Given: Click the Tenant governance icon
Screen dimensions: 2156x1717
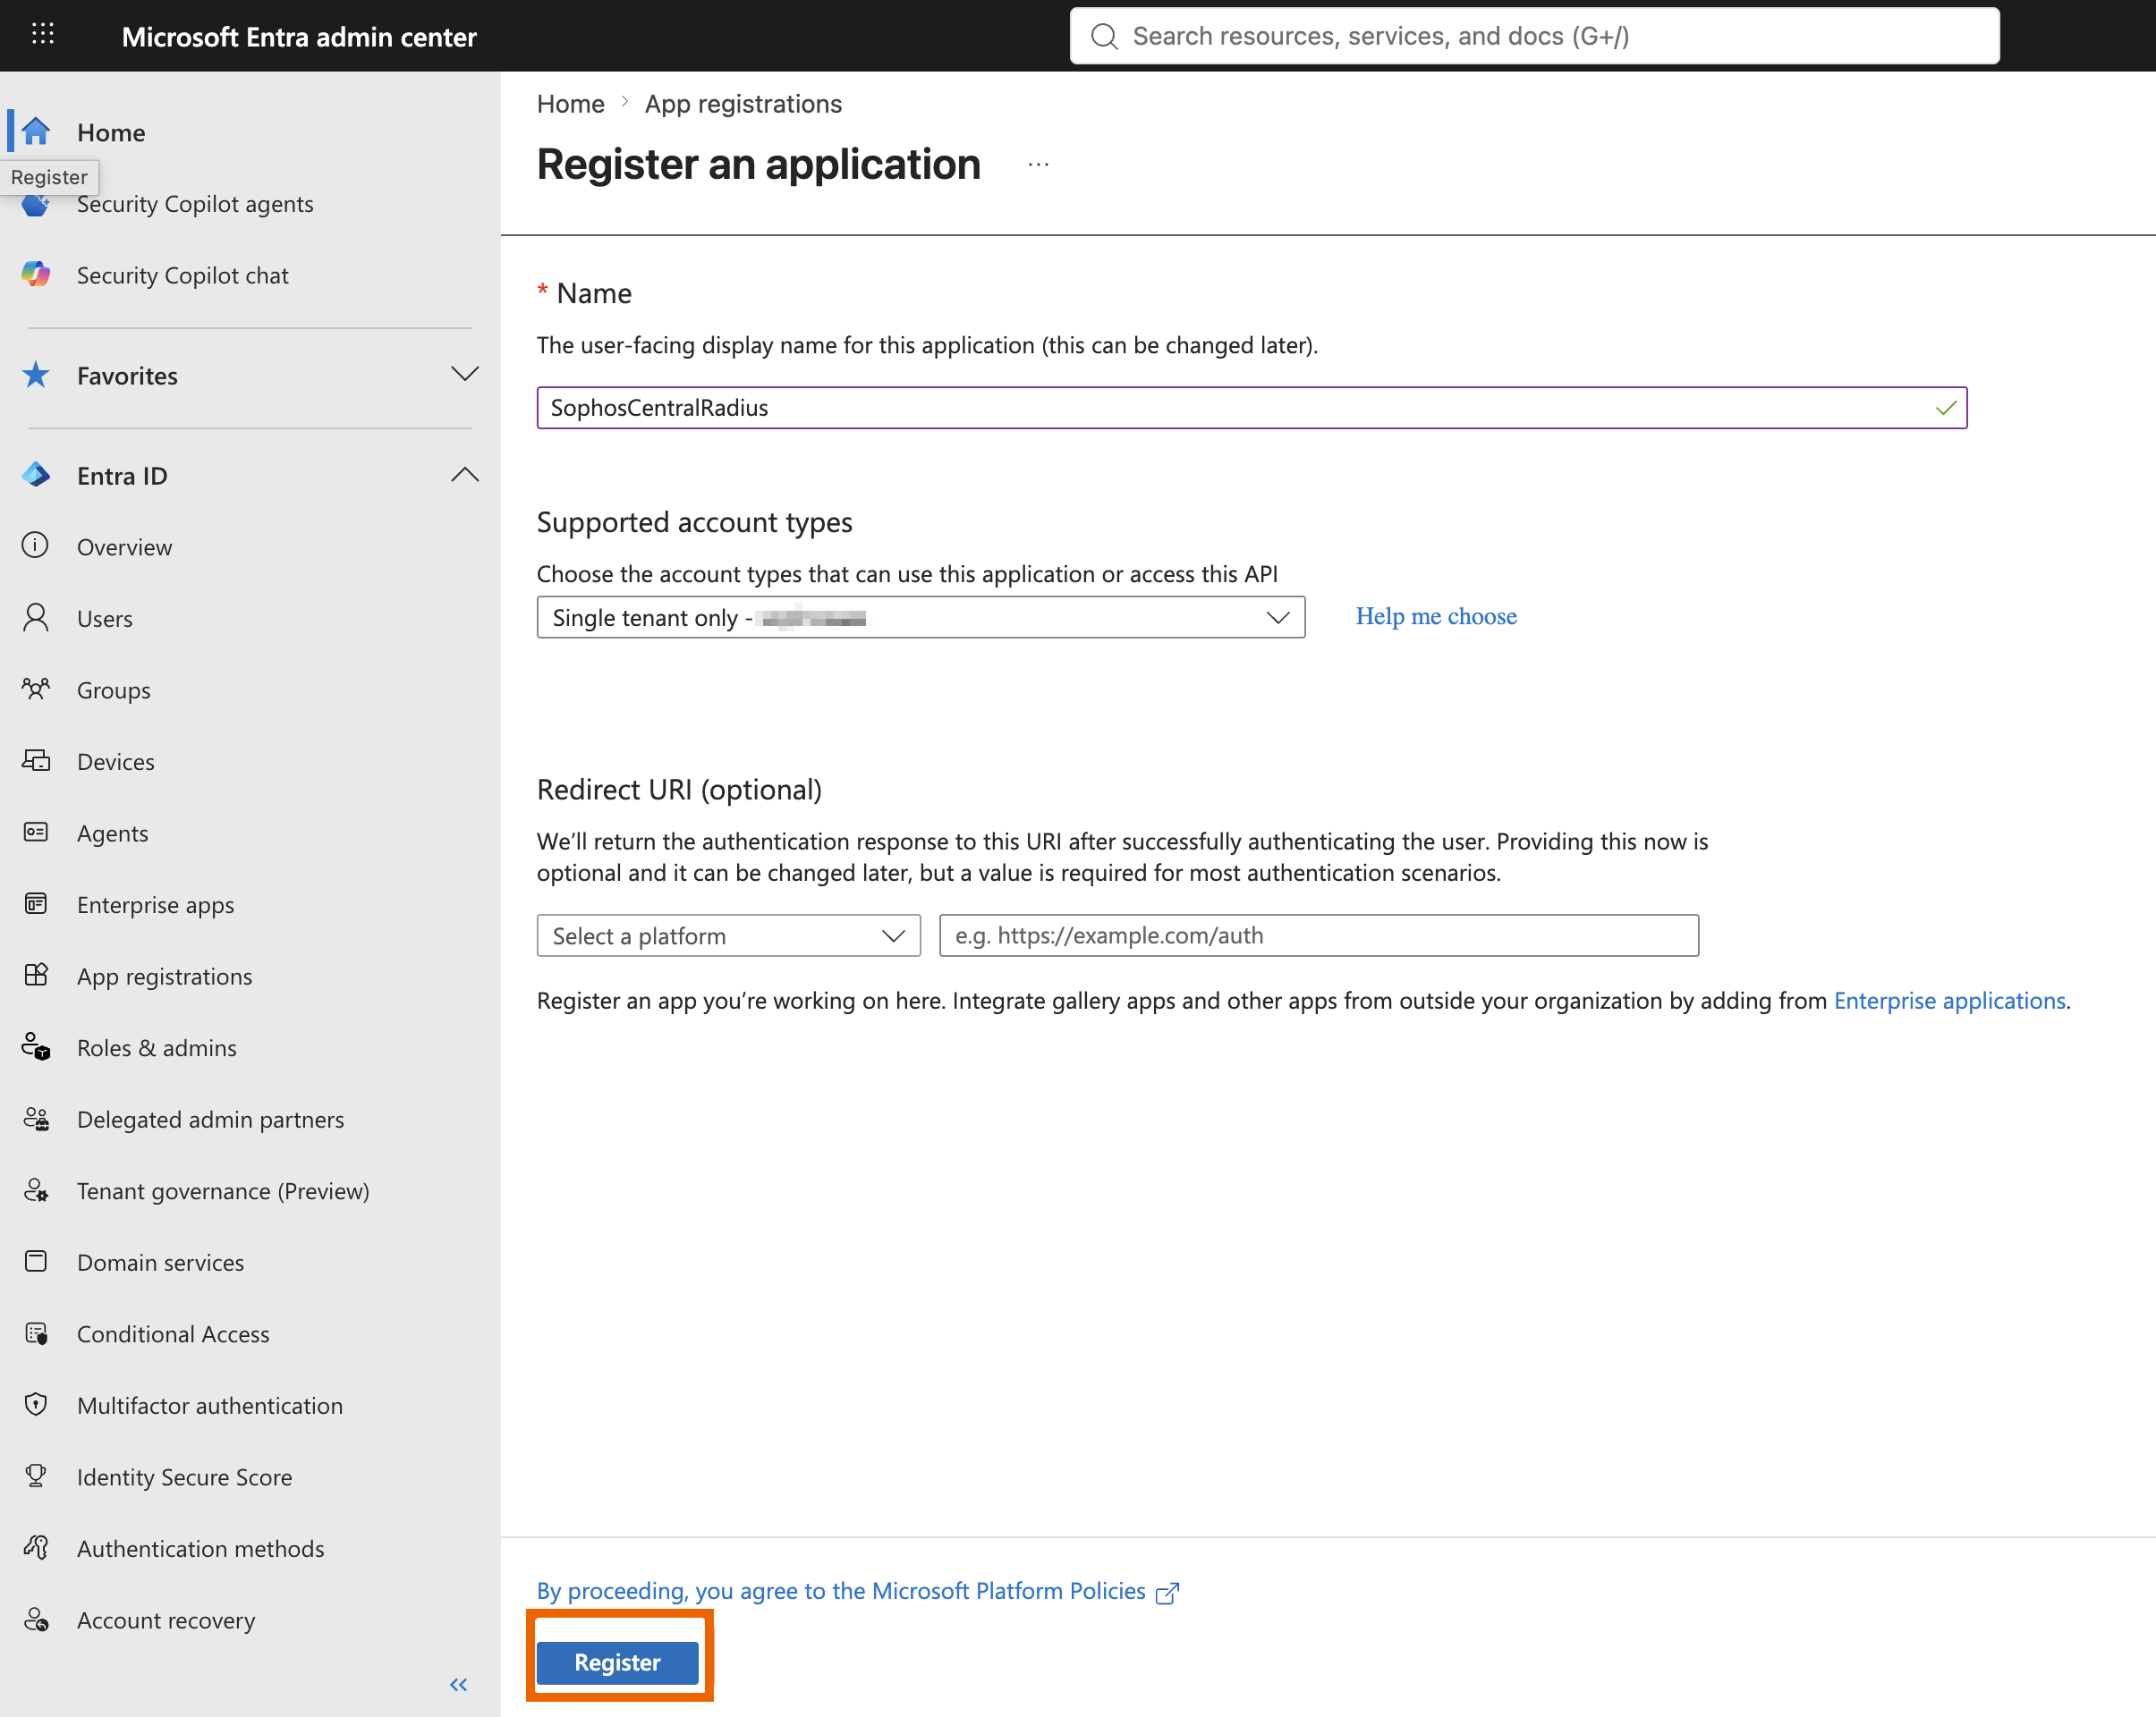Looking at the screenshot, I should [36, 1190].
